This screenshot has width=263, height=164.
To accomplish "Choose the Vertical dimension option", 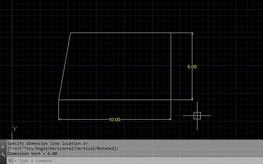I will [x=86, y=148].
